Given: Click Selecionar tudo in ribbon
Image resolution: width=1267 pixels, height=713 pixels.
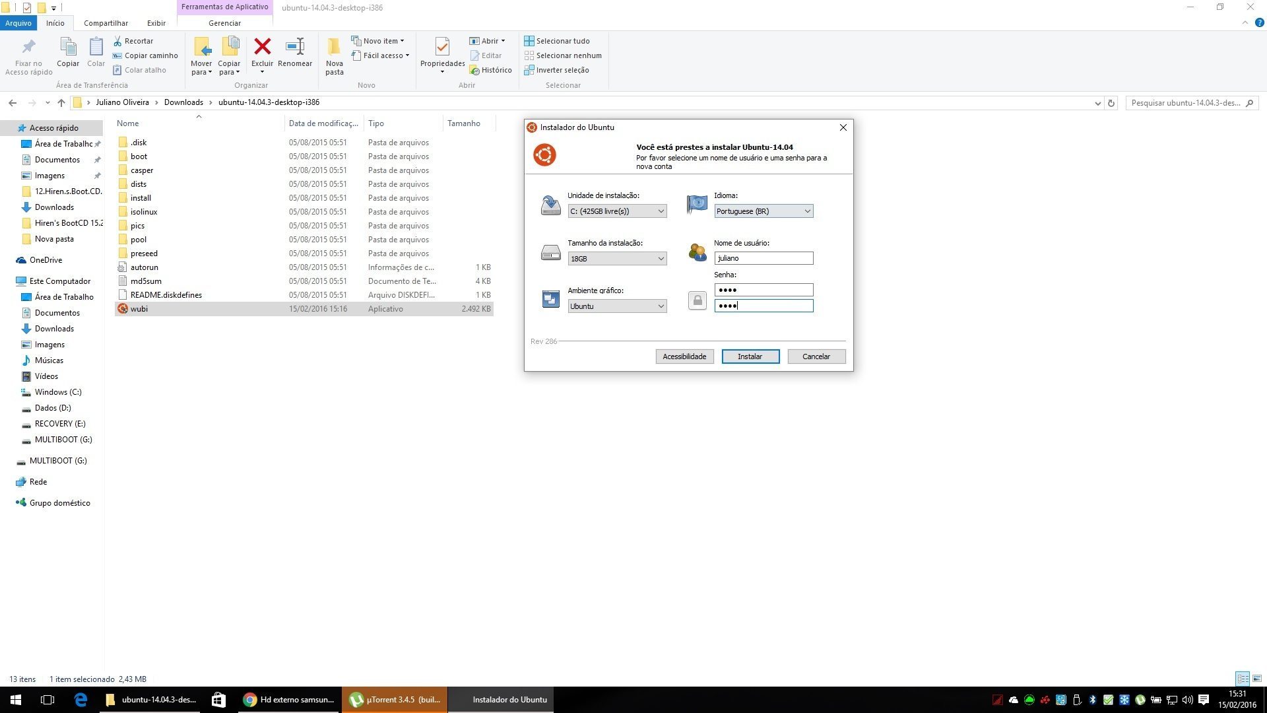Looking at the screenshot, I should (557, 41).
